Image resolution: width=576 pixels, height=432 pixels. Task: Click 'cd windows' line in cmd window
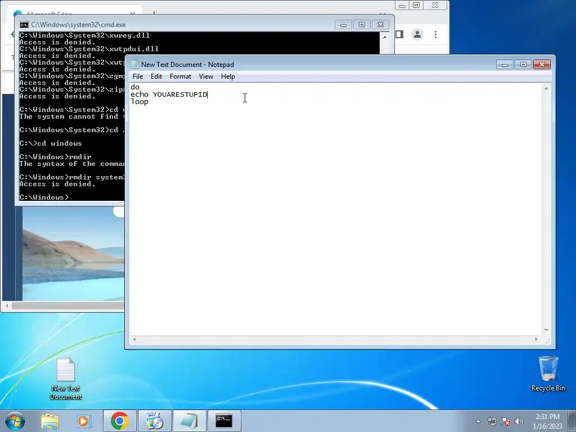(x=51, y=143)
